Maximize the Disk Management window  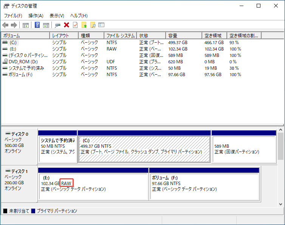(x=259, y=6)
